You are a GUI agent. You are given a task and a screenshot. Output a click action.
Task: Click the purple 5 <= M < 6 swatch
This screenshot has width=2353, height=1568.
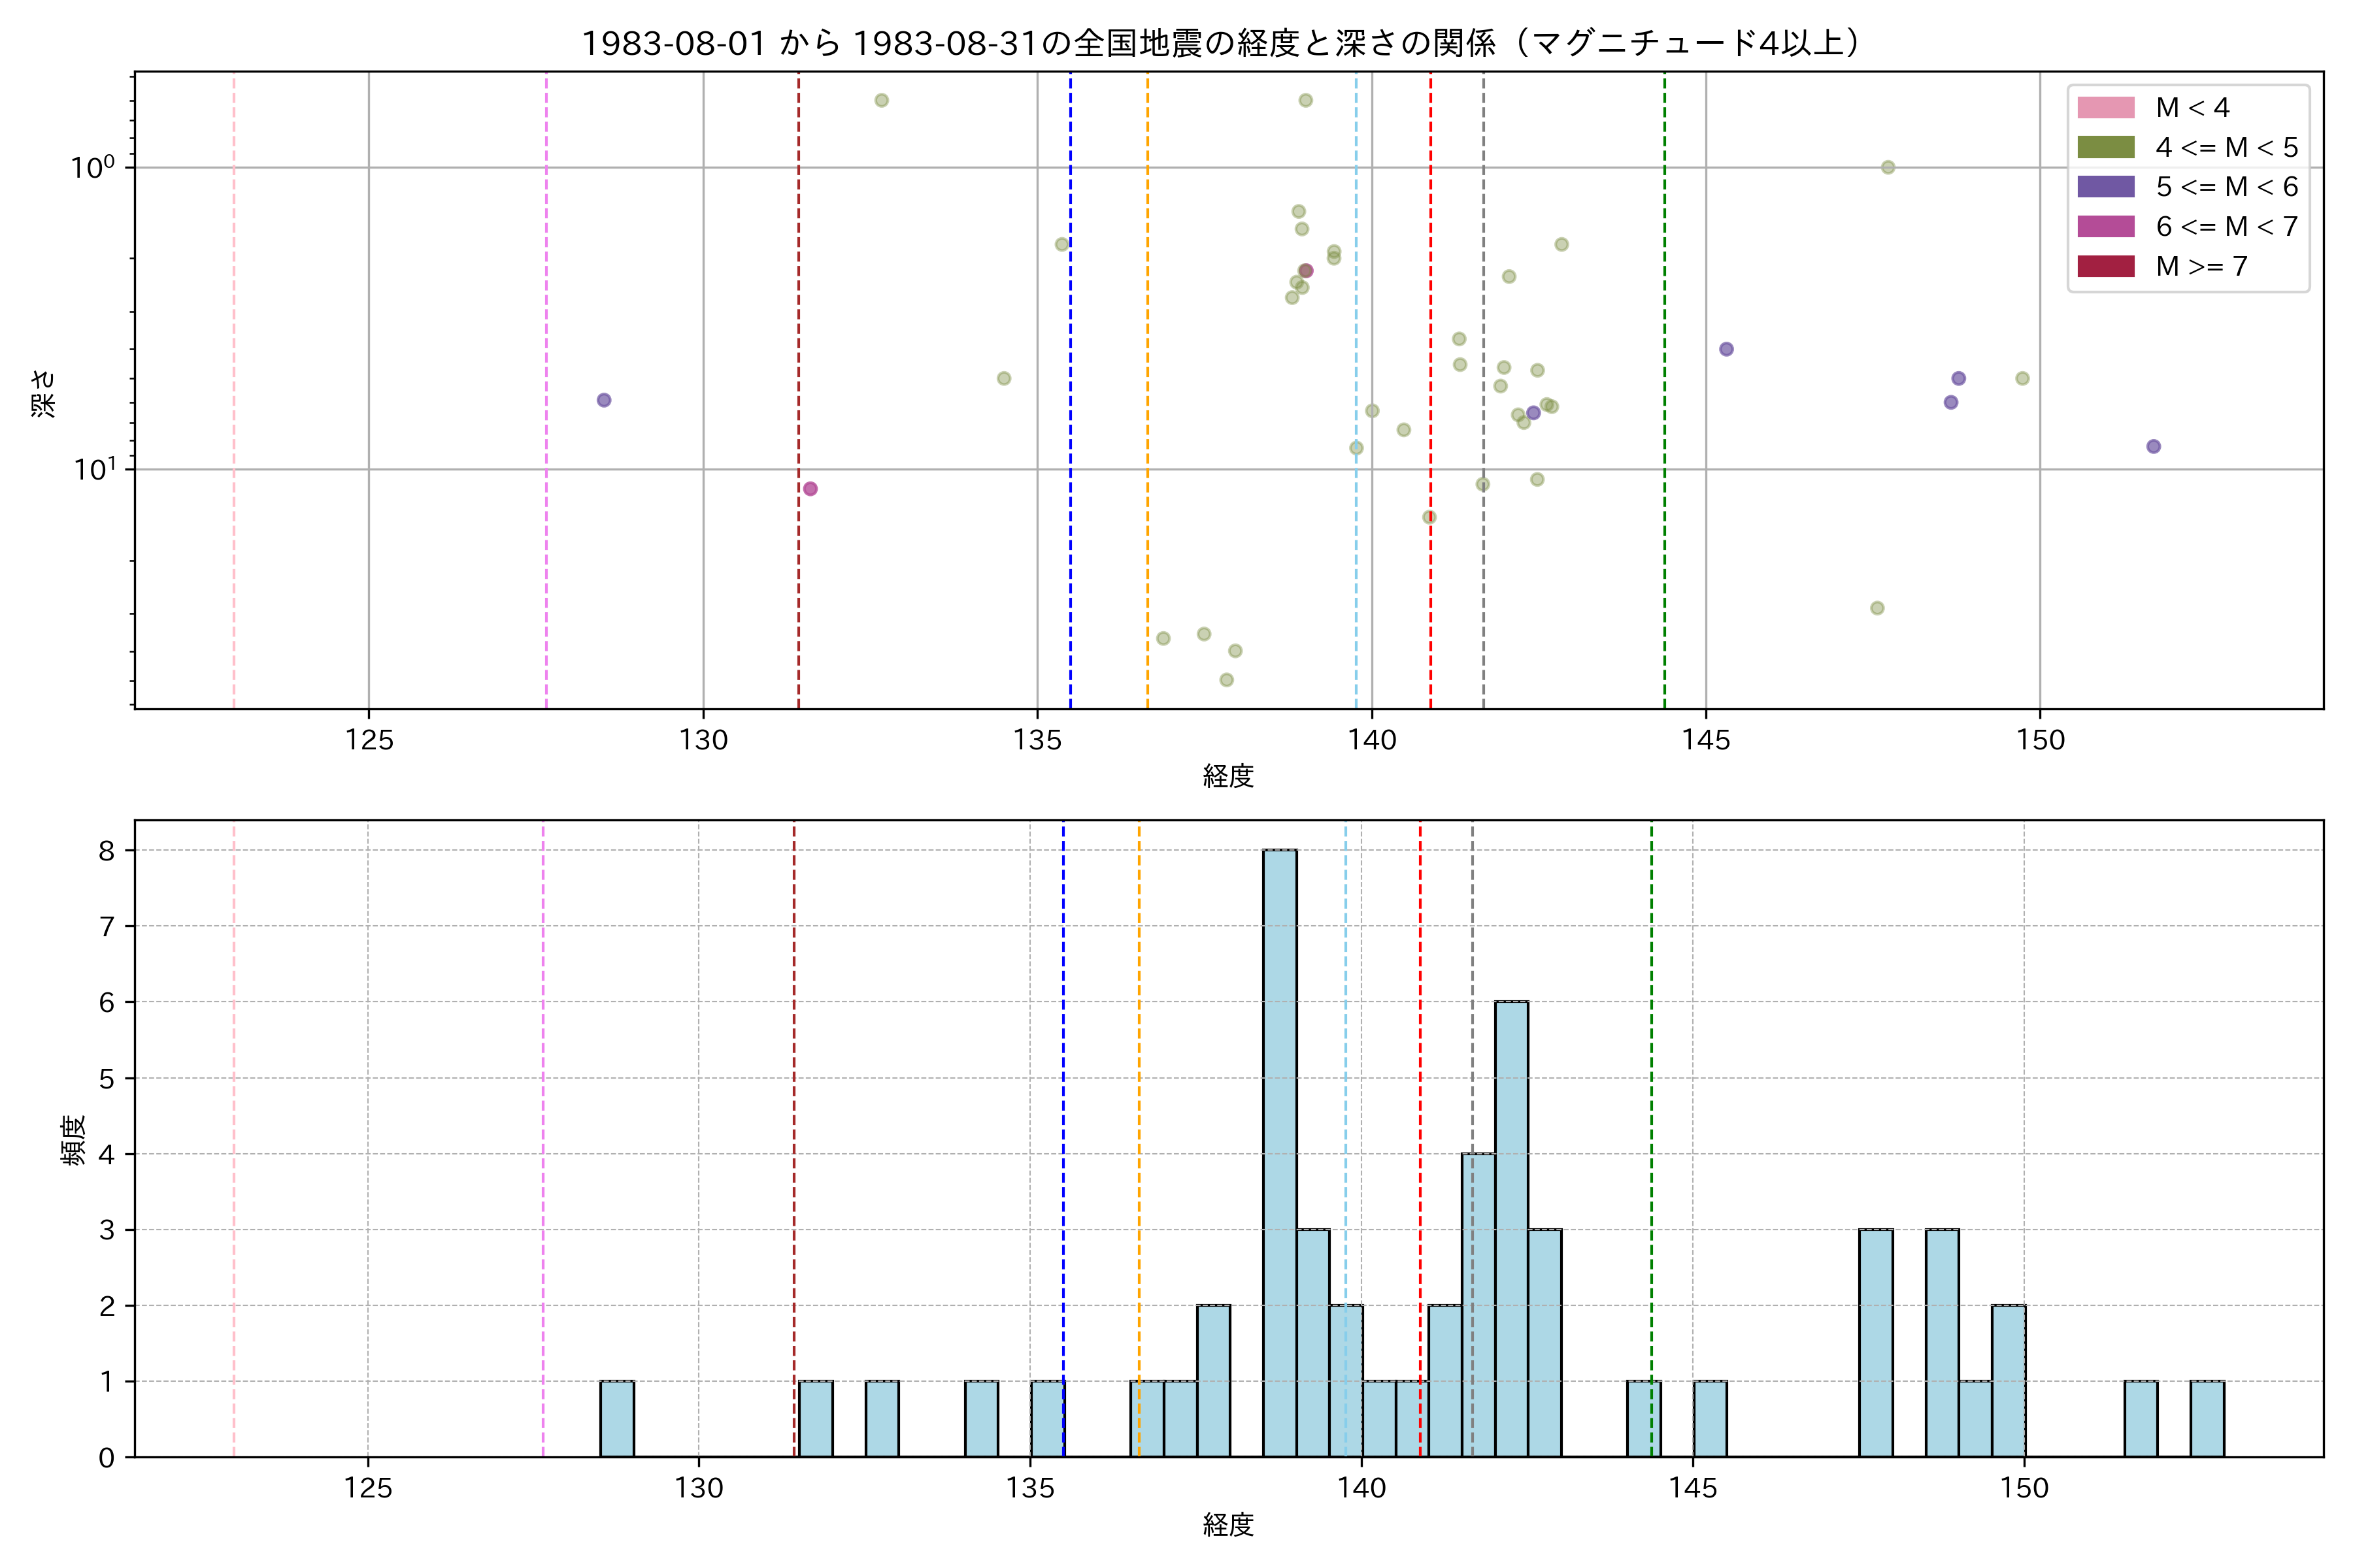pos(2105,187)
